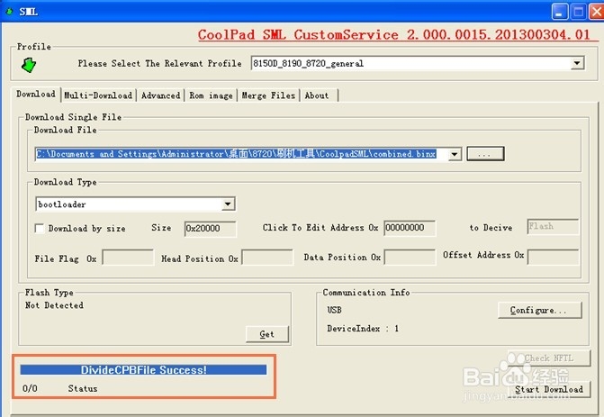Open the Configure... communication button
604x417 pixels.
(539, 310)
